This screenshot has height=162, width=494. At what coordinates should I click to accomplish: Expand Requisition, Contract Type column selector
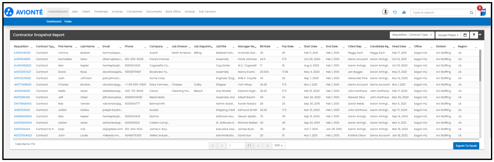[412, 35]
